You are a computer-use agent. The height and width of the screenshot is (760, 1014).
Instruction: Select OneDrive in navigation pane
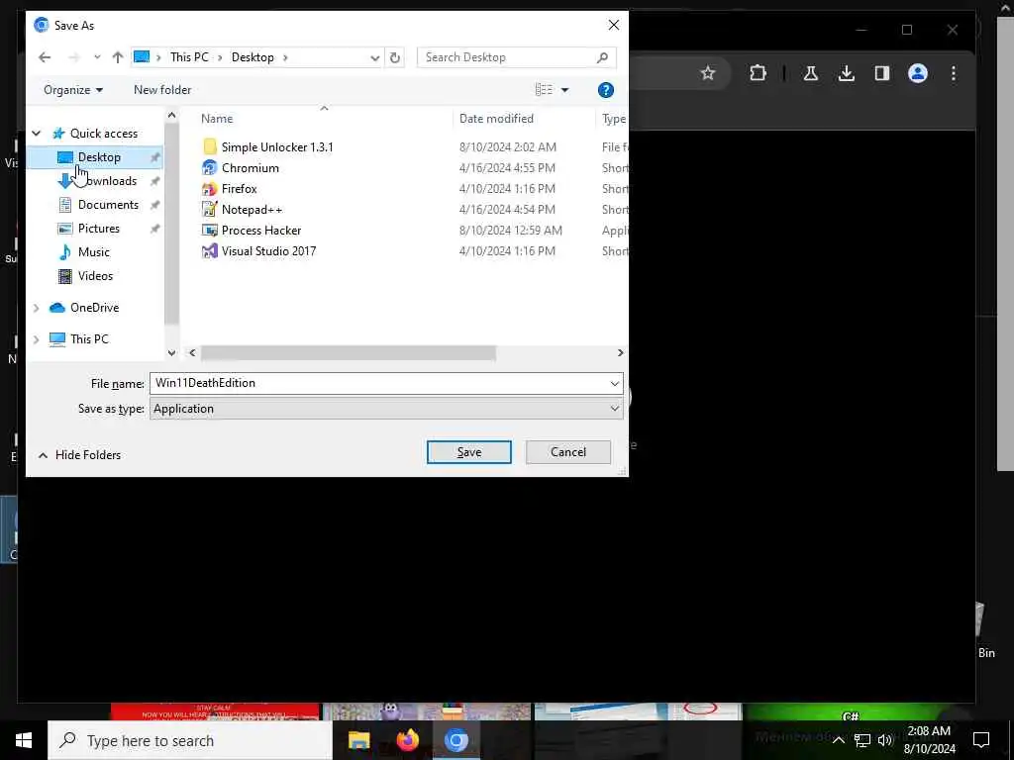click(x=94, y=308)
